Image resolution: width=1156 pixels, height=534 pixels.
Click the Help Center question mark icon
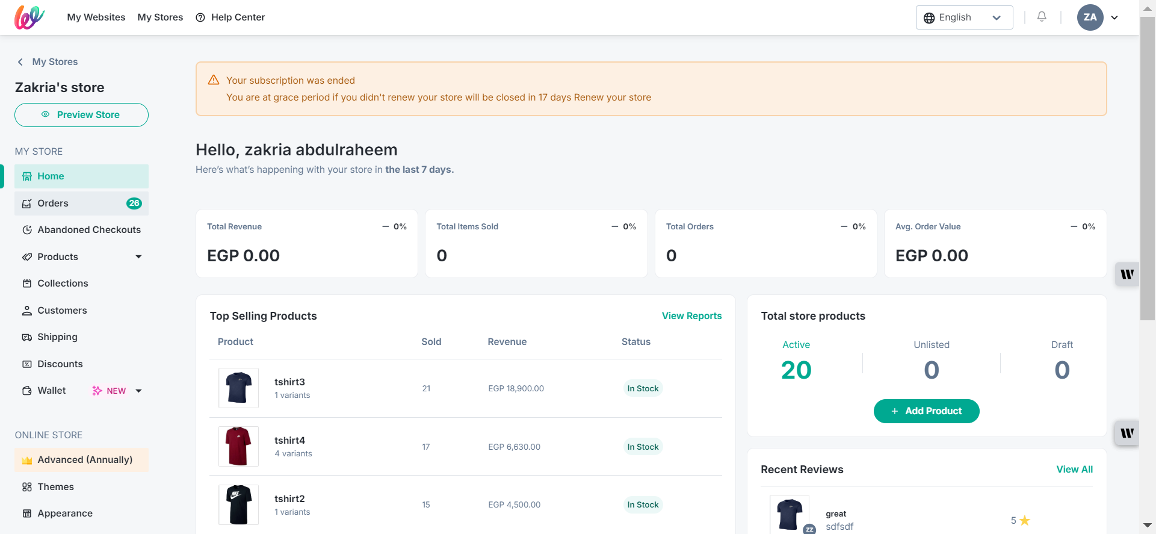point(200,17)
